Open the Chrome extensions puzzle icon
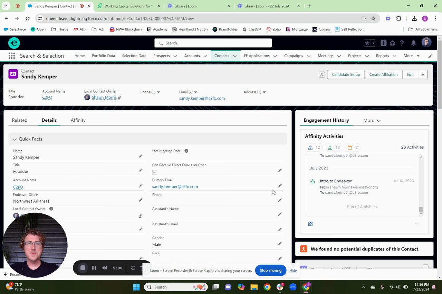442x294 pixels. [399, 19]
